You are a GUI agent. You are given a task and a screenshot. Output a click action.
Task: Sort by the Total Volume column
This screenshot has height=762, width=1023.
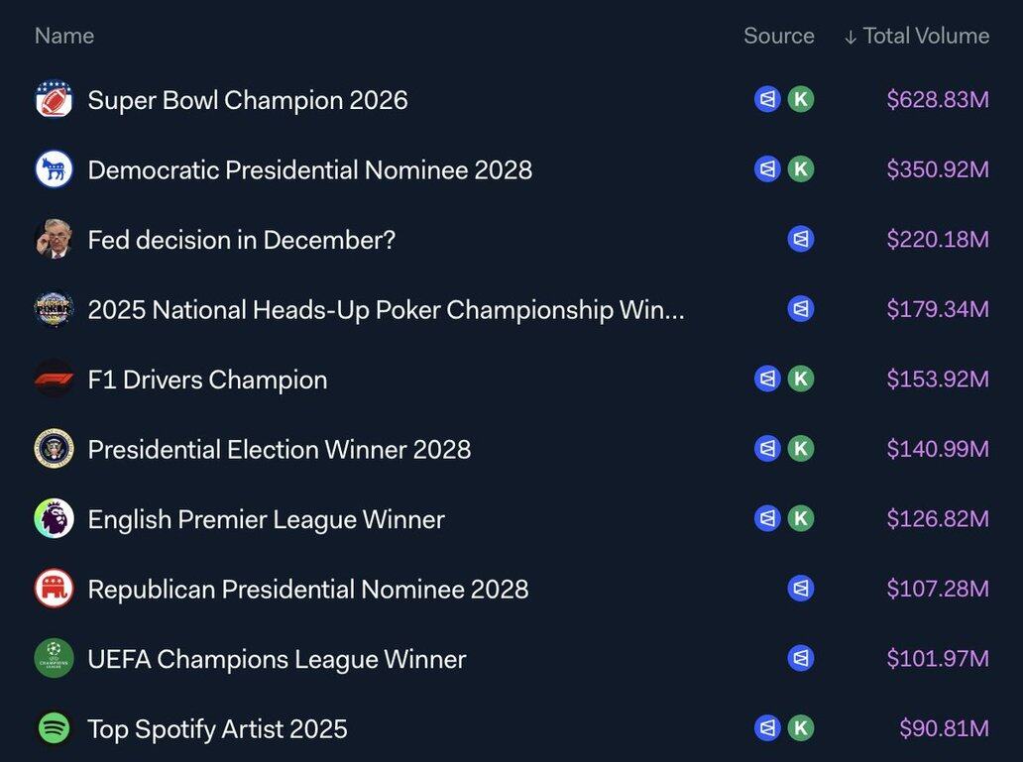coord(916,36)
